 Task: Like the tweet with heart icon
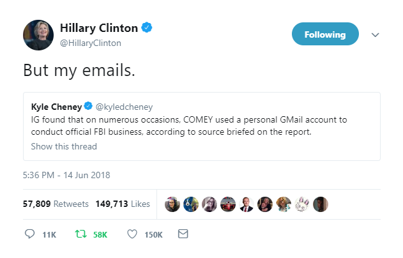coord(132,234)
